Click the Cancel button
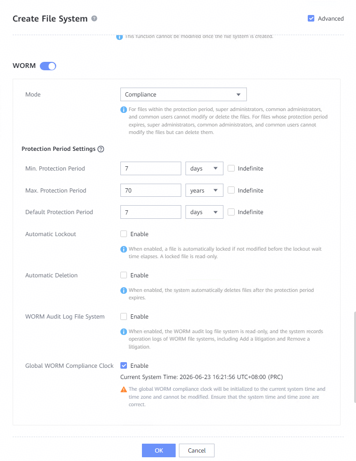 click(x=197, y=450)
